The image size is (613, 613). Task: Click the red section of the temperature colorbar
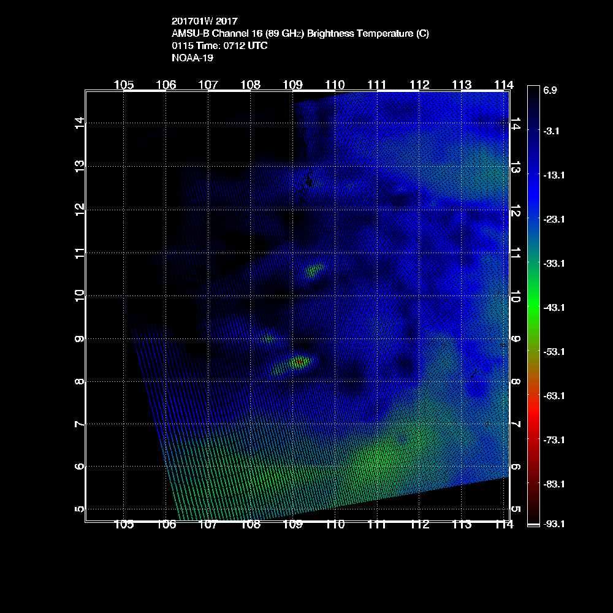point(534,414)
